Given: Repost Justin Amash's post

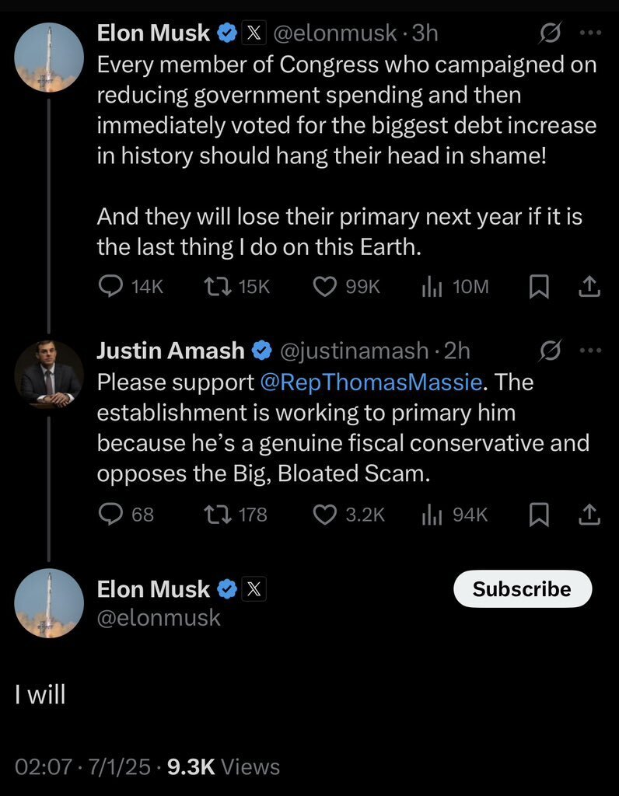Looking at the screenshot, I should click(x=212, y=514).
